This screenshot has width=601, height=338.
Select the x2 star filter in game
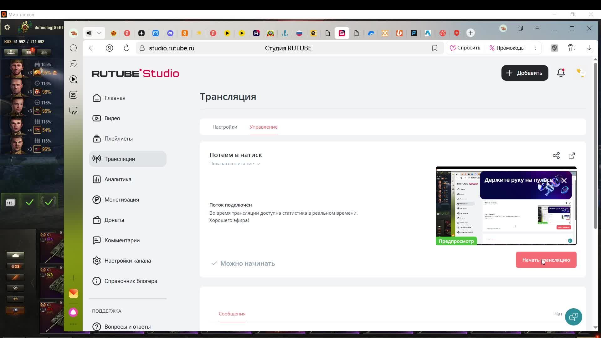point(15,266)
